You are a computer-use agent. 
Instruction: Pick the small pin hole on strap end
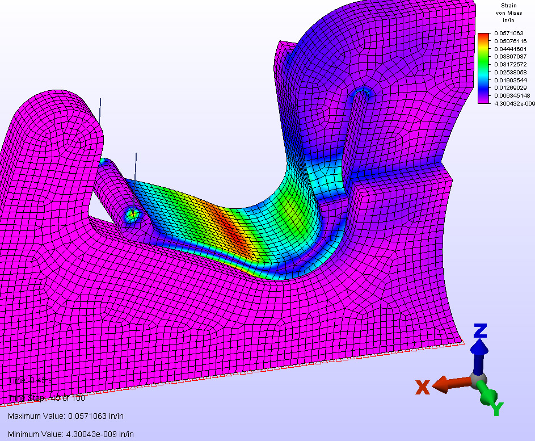coord(132,215)
